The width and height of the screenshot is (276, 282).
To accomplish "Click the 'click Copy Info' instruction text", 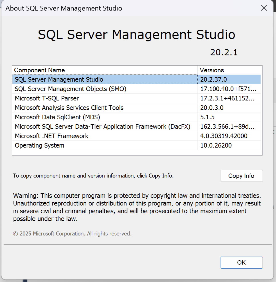I will (93, 176).
